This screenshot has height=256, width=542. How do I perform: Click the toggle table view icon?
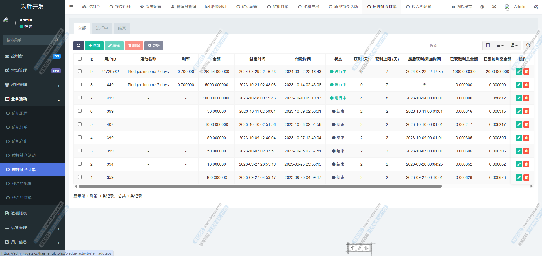point(488,46)
